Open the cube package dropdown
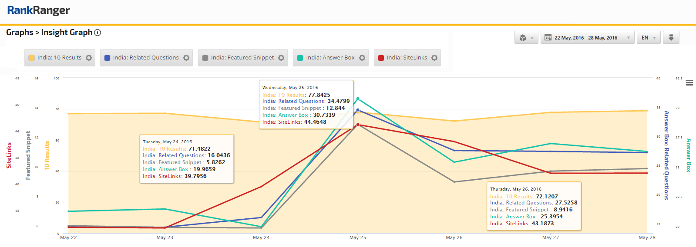The image size is (696, 247). click(526, 38)
